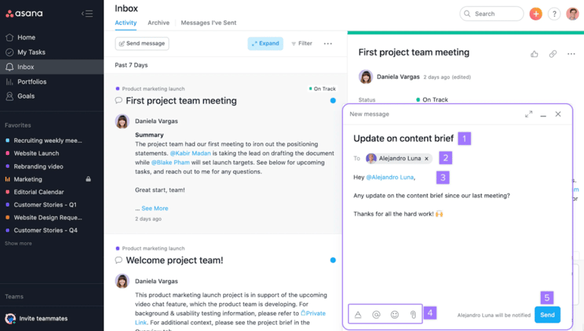Viewport: 584px width, 331px height.
Task: Click Daniela Vargas avatar in detail pane
Action: click(366, 77)
